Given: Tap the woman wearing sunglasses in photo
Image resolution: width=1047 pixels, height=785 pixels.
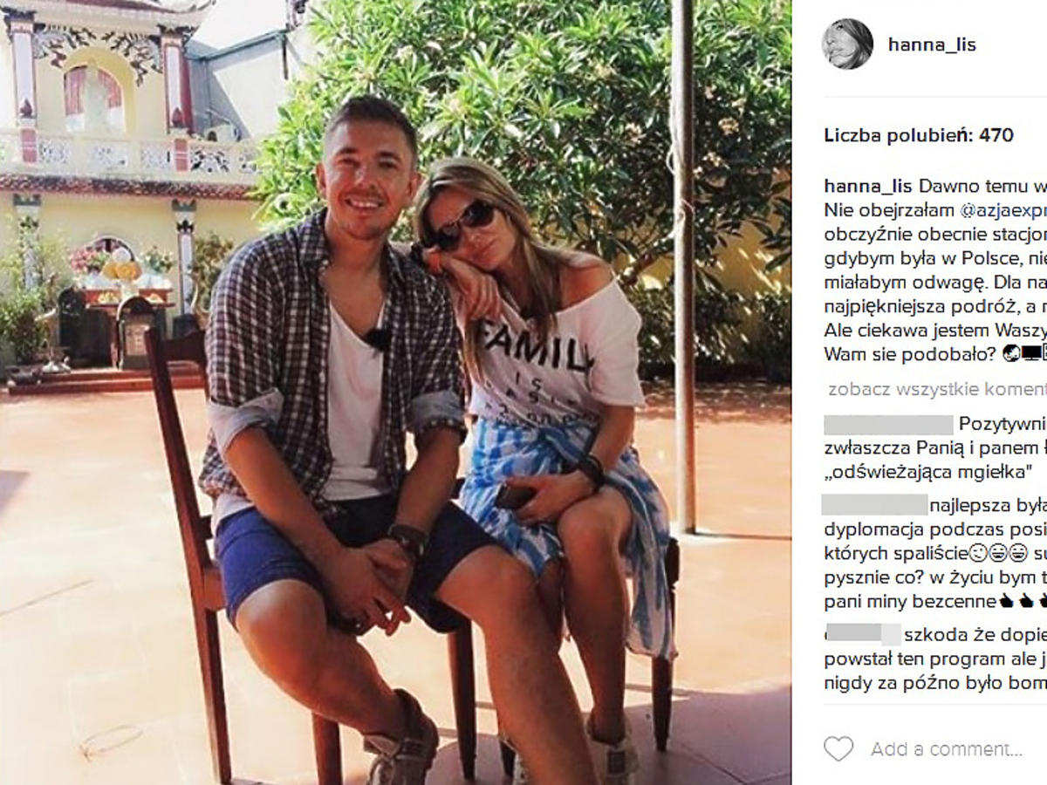Looking at the screenshot, I should [550, 419].
